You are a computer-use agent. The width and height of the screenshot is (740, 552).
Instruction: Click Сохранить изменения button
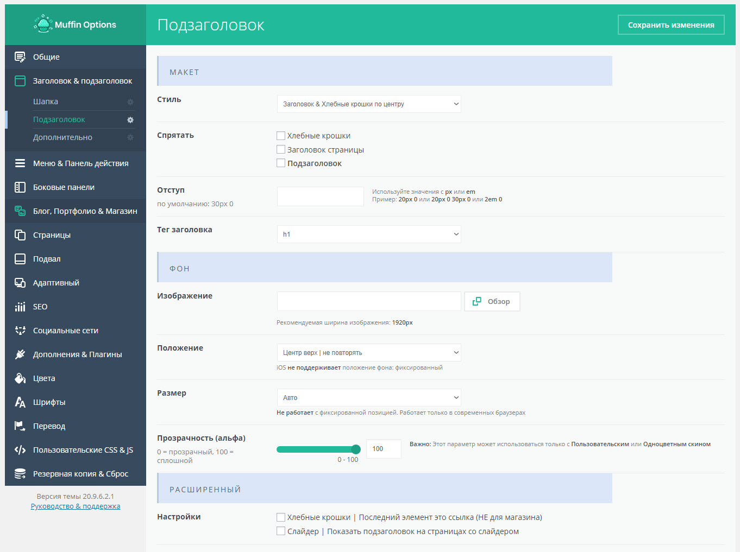tap(671, 25)
